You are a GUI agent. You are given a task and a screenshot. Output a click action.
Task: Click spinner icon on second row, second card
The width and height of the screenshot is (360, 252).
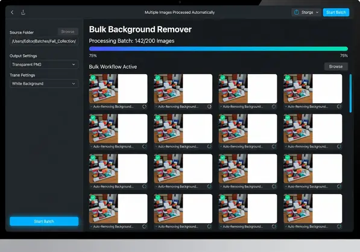point(209,146)
